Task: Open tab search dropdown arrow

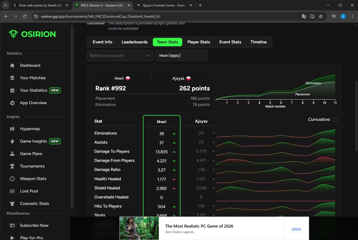Action: tap(5, 5)
